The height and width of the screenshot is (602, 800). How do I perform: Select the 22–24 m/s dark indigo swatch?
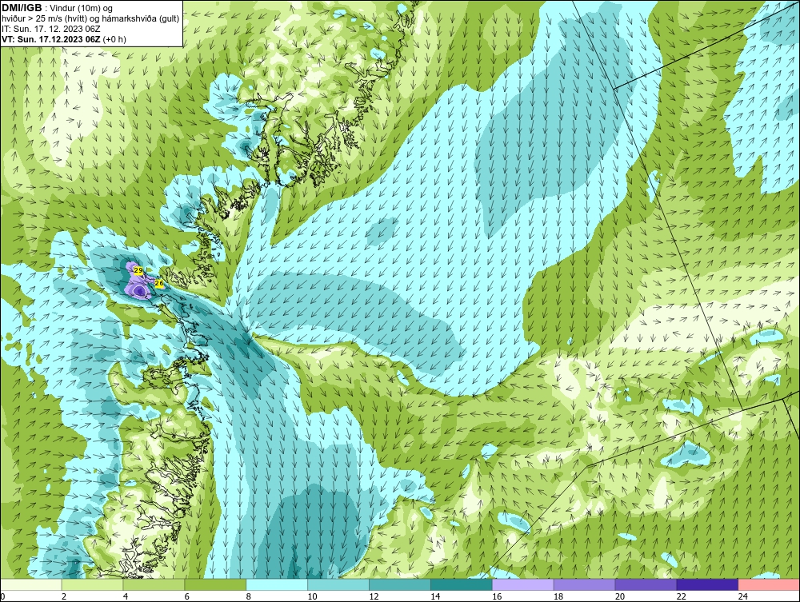(x=708, y=584)
